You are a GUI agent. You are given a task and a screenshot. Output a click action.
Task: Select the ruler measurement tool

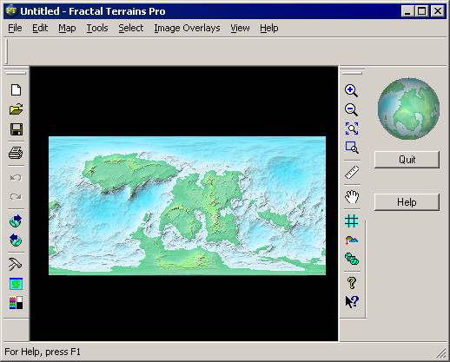[x=352, y=173]
